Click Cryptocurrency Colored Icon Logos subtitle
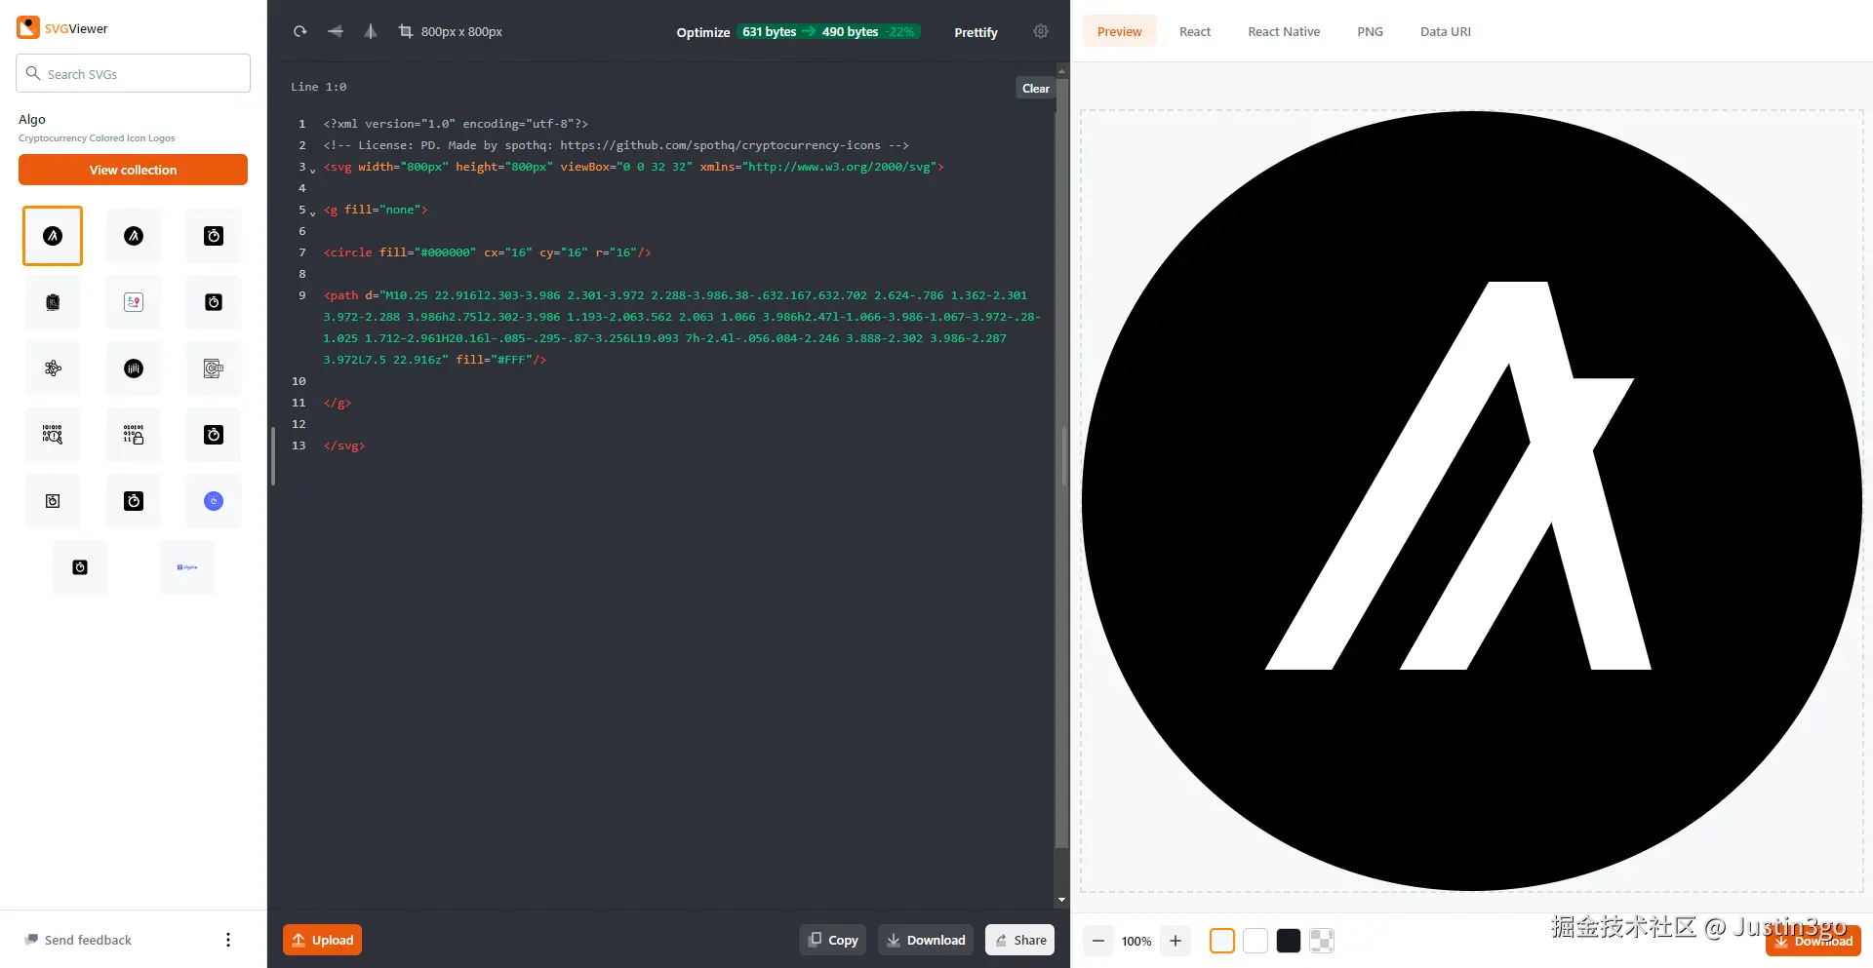The image size is (1873, 968). [x=97, y=138]
